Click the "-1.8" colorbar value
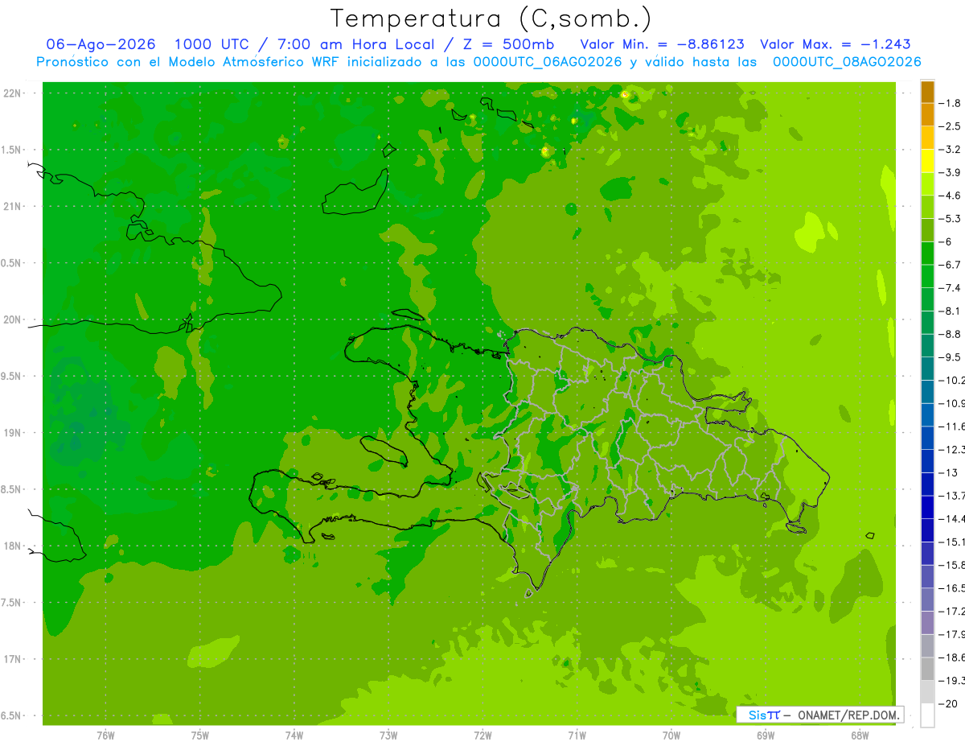 [951, 103]
